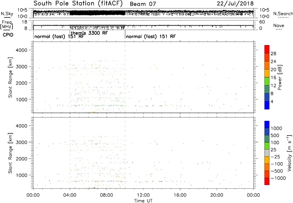293x203 pixels.
Task: Click the 'Slant Range [km]' label of power panel
Action: tap(10, 78)
